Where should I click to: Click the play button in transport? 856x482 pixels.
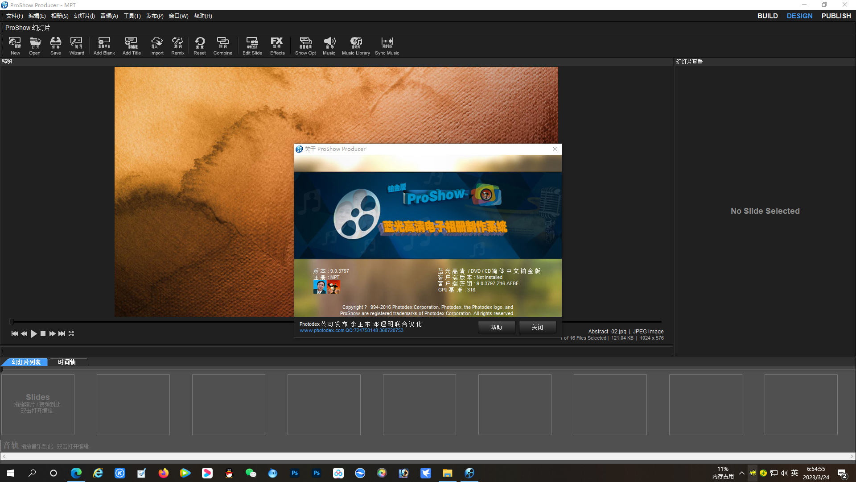pyautogui.click(x=33, y=334)
